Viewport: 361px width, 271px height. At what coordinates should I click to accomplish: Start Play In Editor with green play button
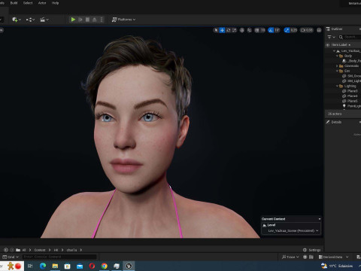pos(73,20)
